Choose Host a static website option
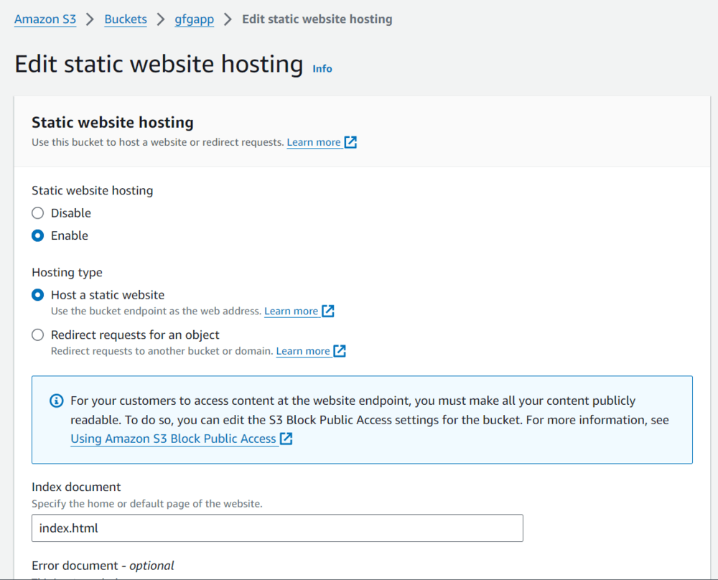This screenshot has width=718, height=580. coord(38,295)
